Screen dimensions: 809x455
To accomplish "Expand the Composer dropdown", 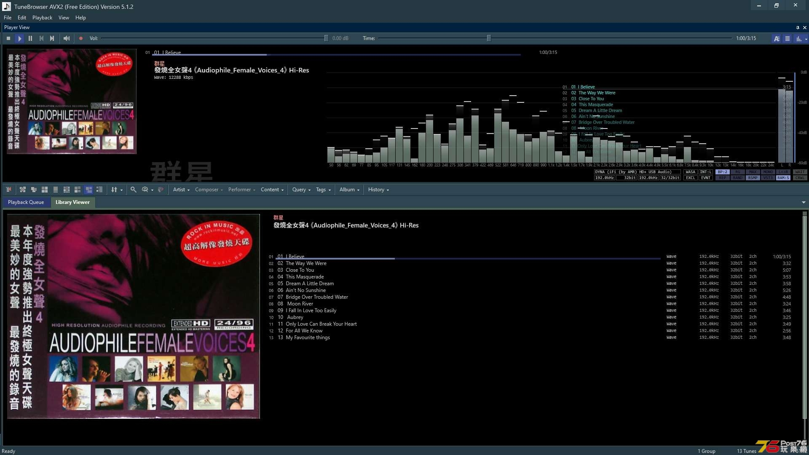I will pyautogui.click(x=209, y=190).
